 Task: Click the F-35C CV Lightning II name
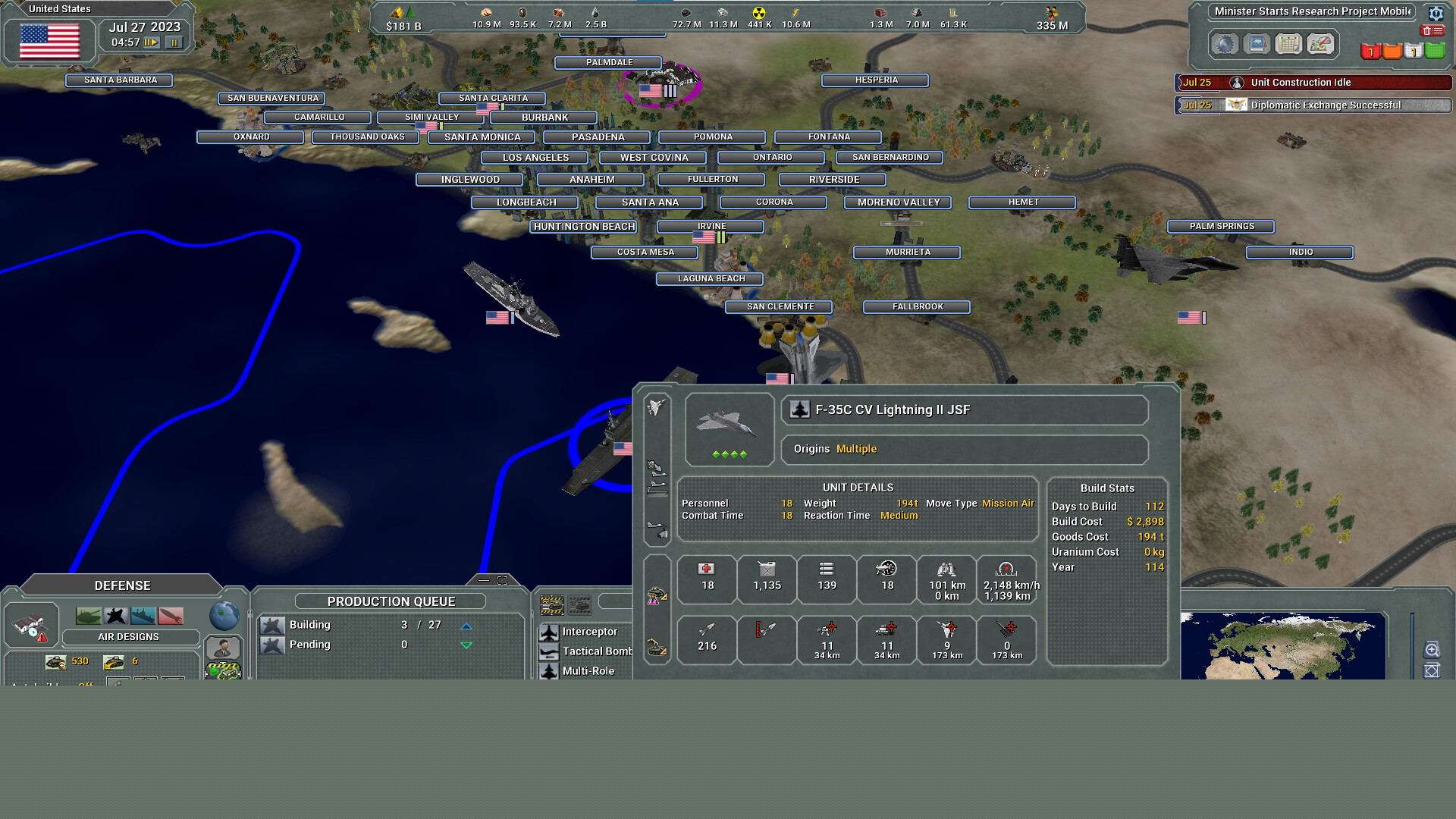[x=893, y=410]
